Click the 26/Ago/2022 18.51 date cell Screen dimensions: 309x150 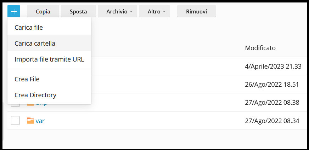272,84
